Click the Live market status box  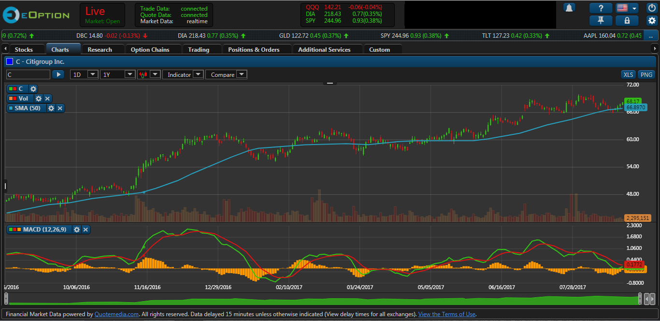102,15
